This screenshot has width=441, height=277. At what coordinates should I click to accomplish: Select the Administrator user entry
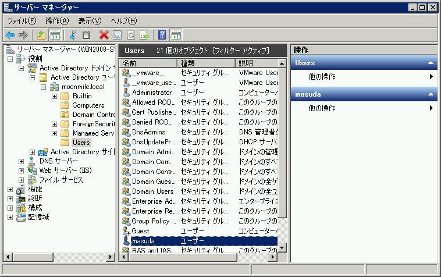point(151,93)
